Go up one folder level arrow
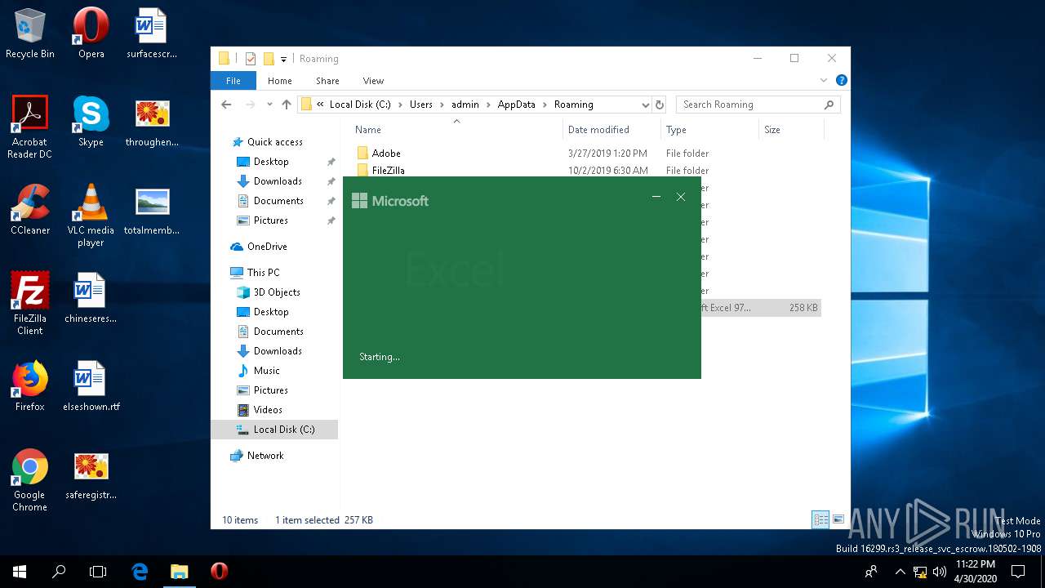The height and width of the screenshot is (588, 1045). [286, 105]
